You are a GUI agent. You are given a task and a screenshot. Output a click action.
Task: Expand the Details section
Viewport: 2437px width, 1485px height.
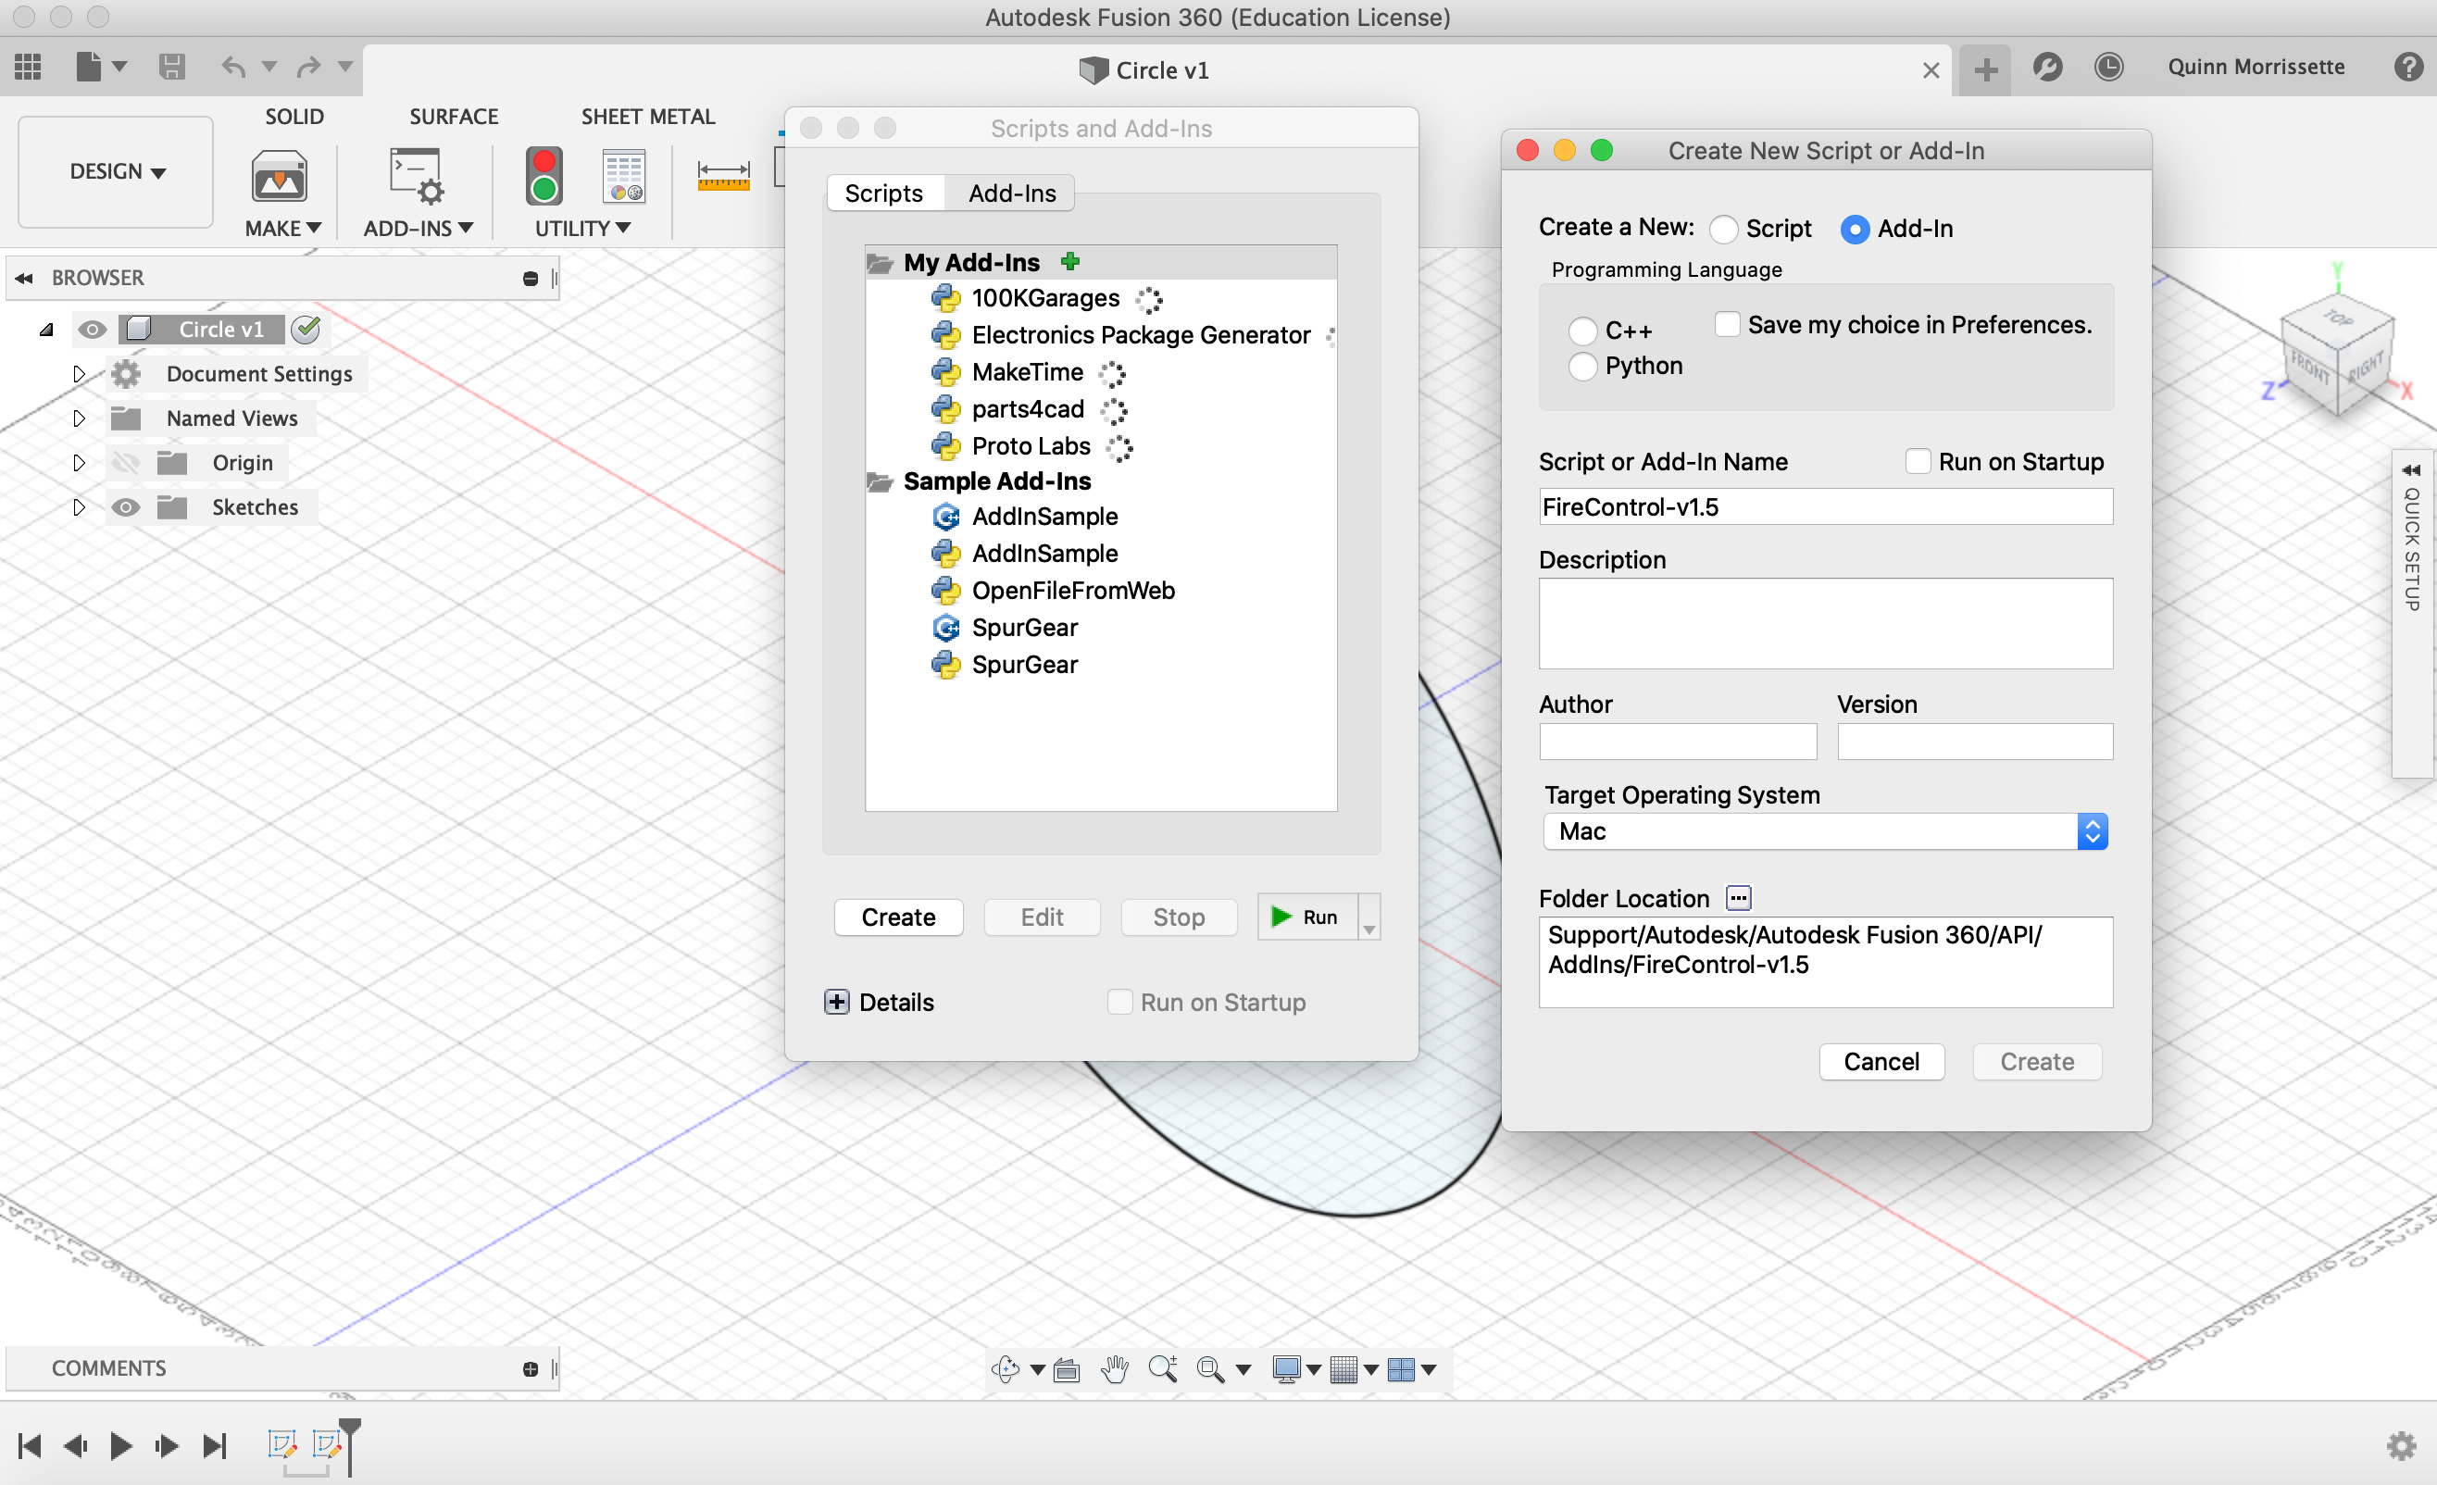[x=837, y=1002]
